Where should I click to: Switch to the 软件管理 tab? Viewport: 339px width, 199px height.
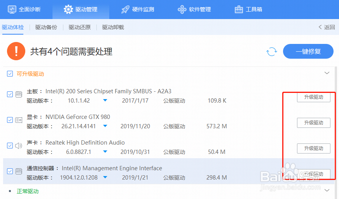tap(194, 9)
